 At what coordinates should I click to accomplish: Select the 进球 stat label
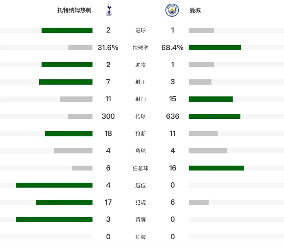coord(140,30)
